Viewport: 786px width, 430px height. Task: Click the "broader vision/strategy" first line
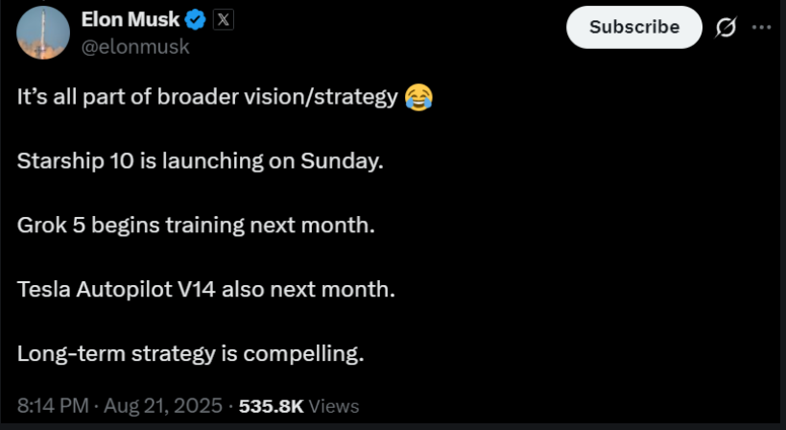coord(226,97)
